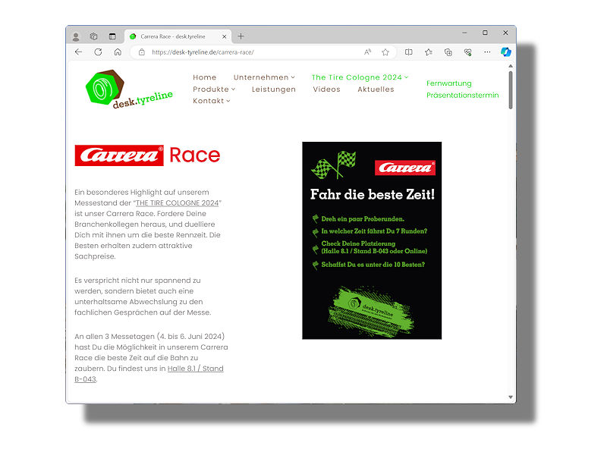
Task: Open the favorites list icon
Action: coord(429,52)
